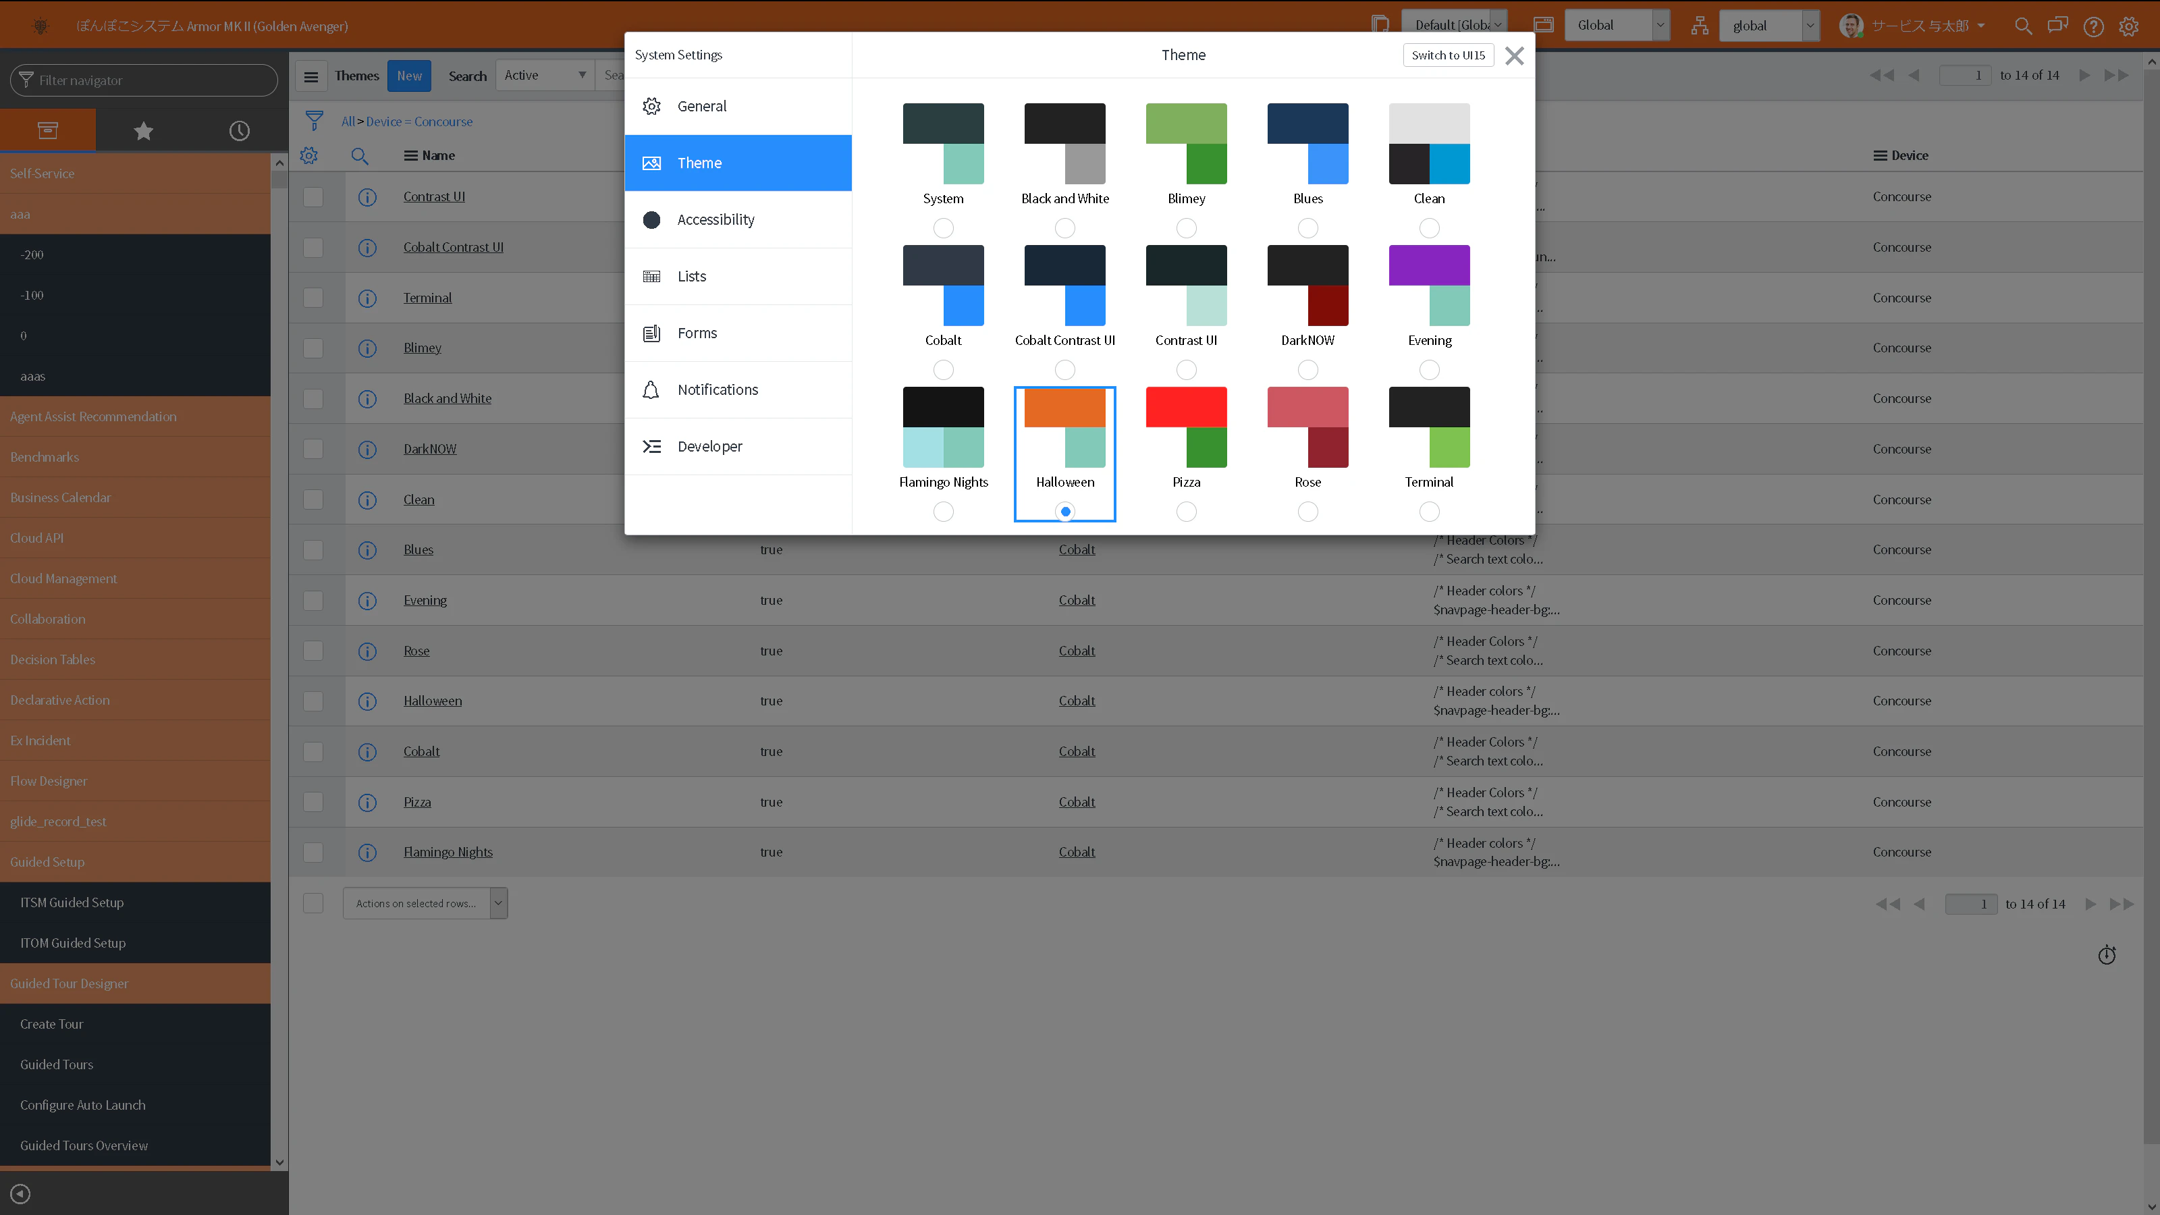Viewport: 2160px width, 1215px height.
Task: Select the Blimey theme radio button
Action: 1186,228
